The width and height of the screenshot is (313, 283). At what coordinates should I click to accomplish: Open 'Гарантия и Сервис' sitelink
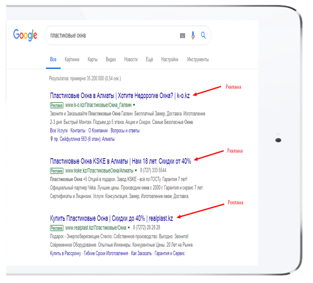170,253
